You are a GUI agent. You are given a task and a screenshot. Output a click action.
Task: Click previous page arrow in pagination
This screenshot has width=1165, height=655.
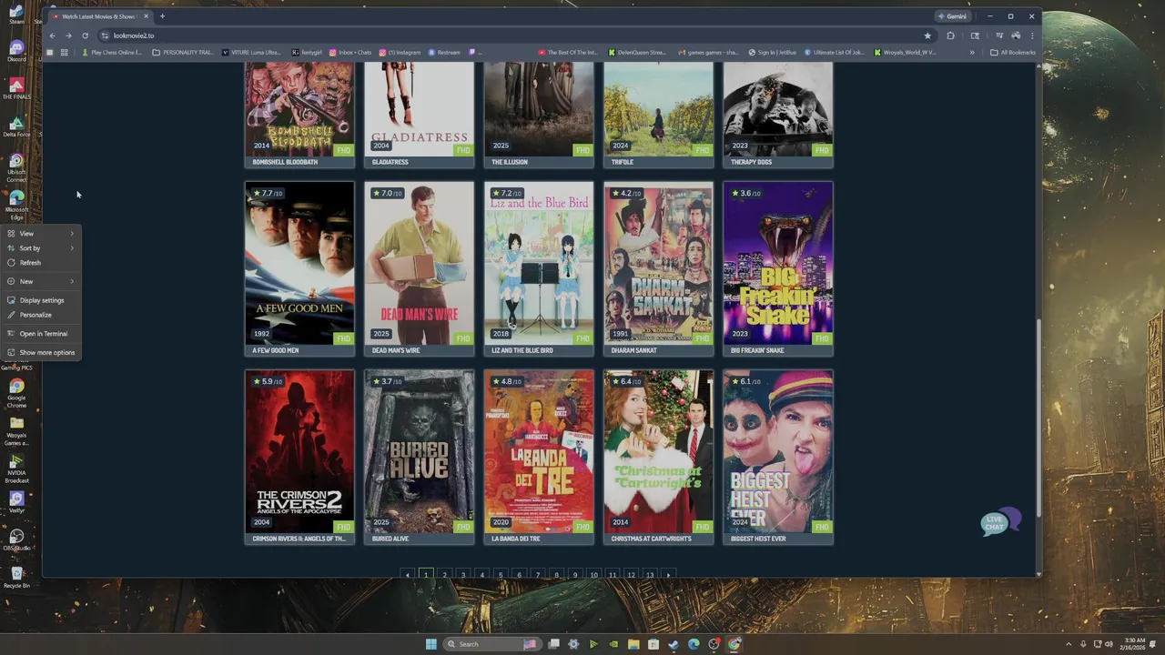click(407, 575)
